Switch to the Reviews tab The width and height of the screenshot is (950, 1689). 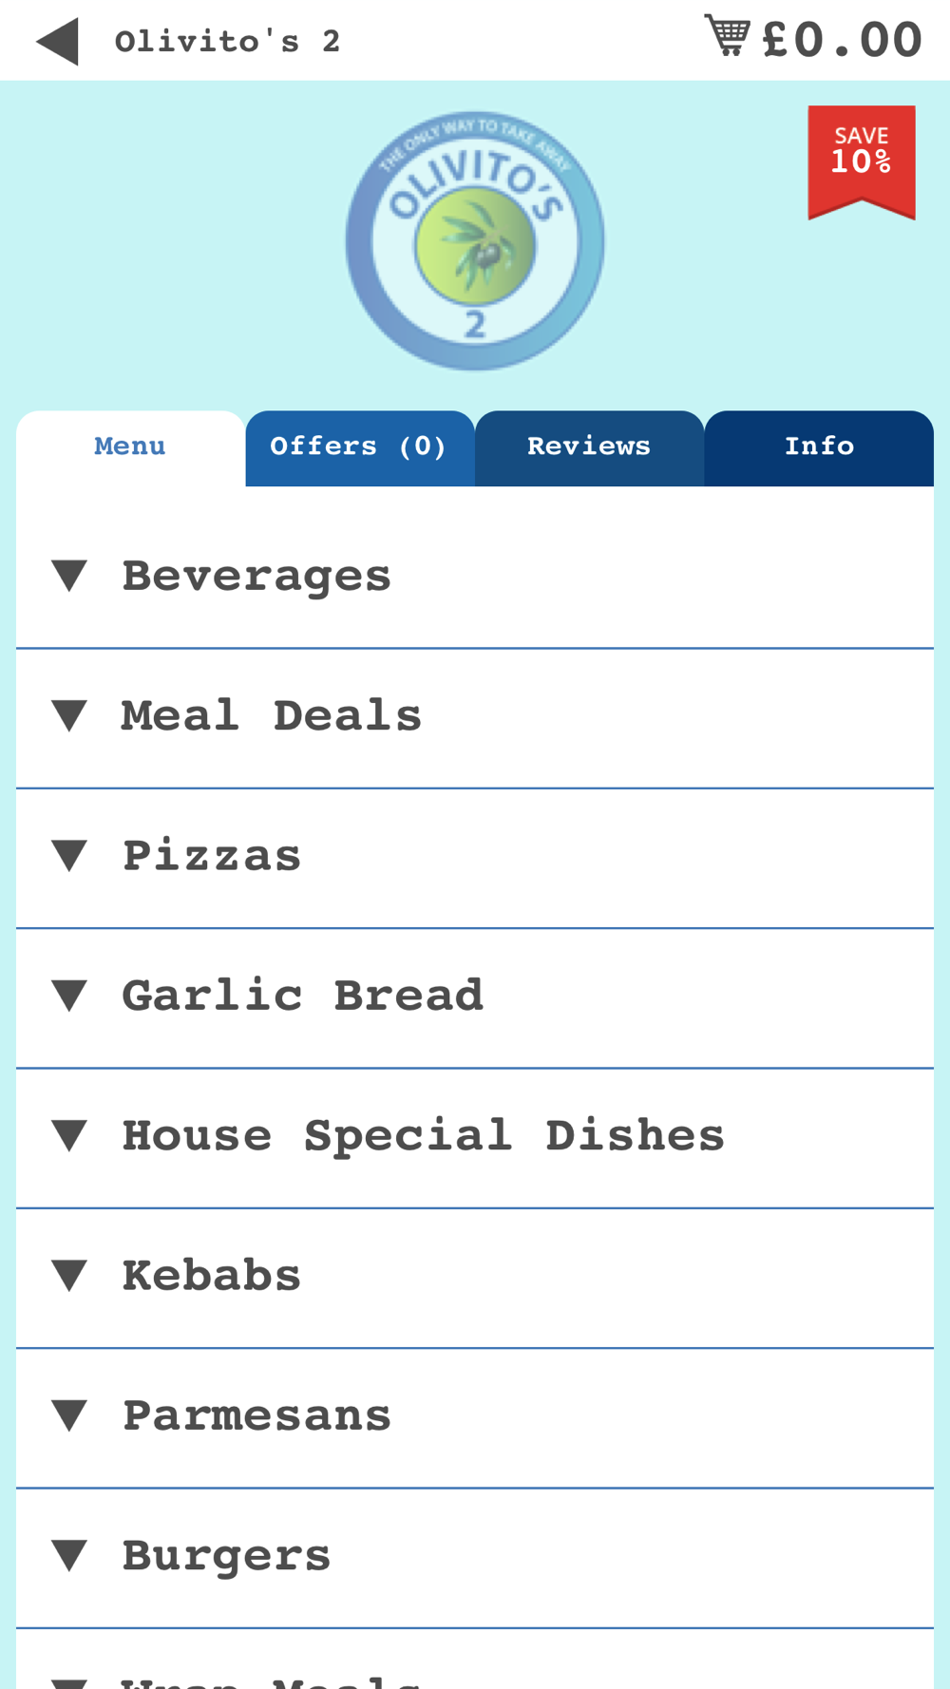(589, 447)
